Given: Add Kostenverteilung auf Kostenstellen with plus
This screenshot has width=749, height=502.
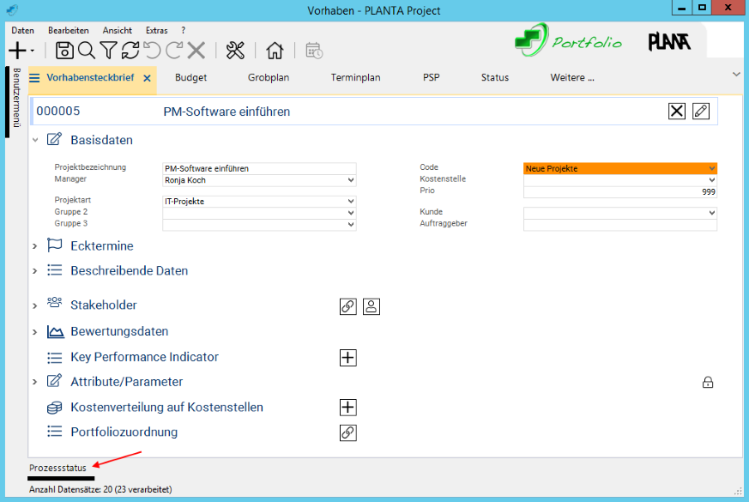Looking at the screenshot, I should point(347,408).
